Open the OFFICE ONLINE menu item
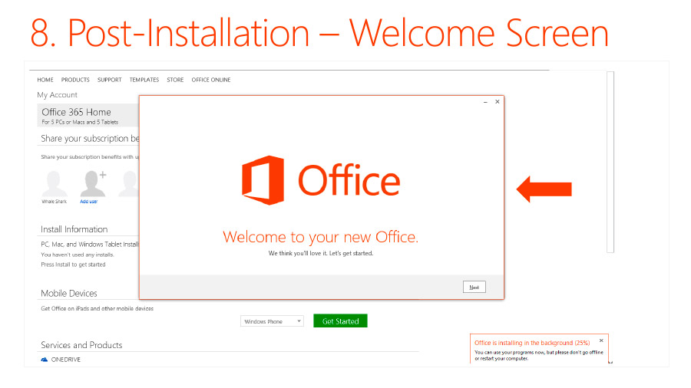This screenshot has width=691, height=388. [211, 80]
